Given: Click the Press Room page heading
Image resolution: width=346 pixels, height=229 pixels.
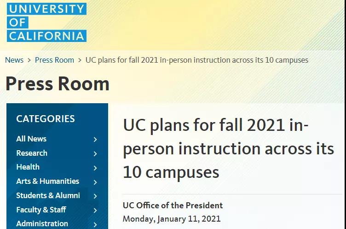Looking at the screenshot, I should pyautogui.click(x=58, y=84).
